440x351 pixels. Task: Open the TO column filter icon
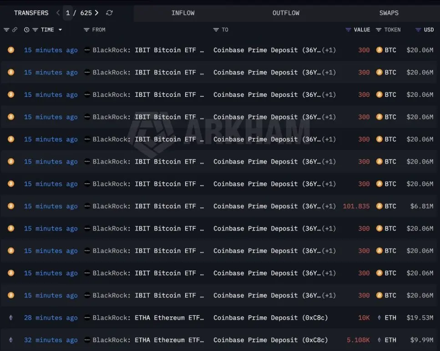click(216, 30)
